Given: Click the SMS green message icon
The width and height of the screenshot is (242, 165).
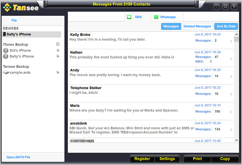Looking at the screenshot, I should coord(129,17).
